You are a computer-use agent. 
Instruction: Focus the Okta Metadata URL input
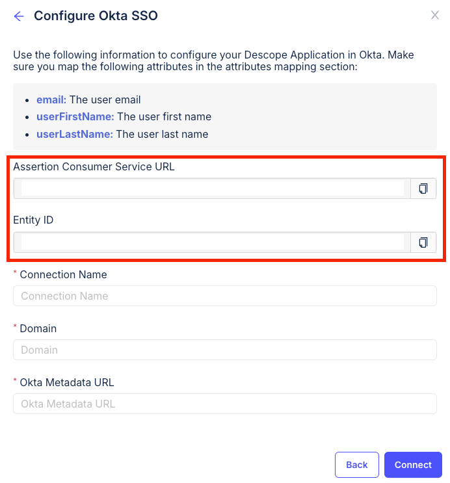(x=224, y=404)
